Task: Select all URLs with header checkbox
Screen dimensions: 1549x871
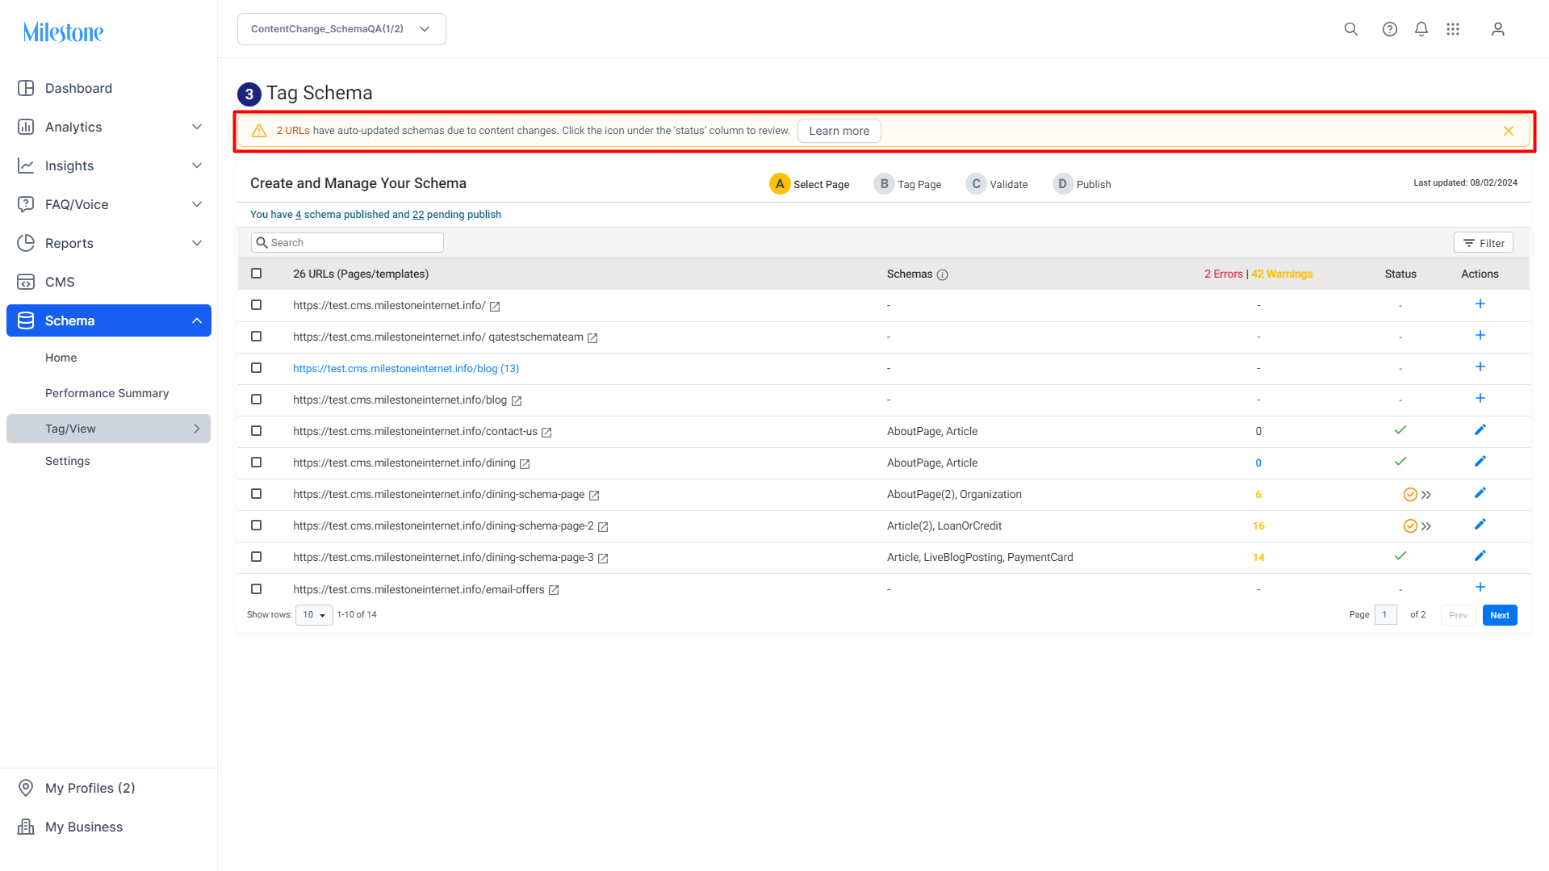Action: (x=257, y=274)
